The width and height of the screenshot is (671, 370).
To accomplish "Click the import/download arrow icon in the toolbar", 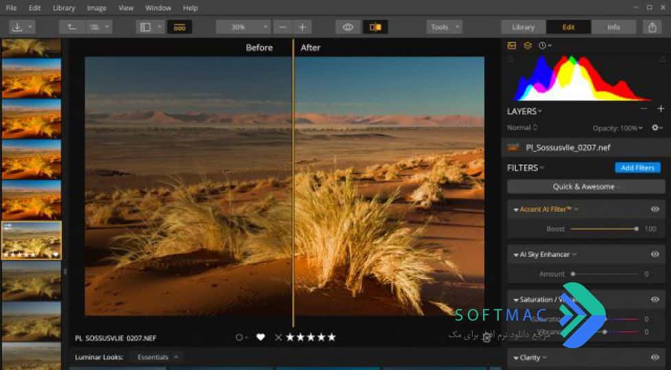I will [x=17, y=27].
